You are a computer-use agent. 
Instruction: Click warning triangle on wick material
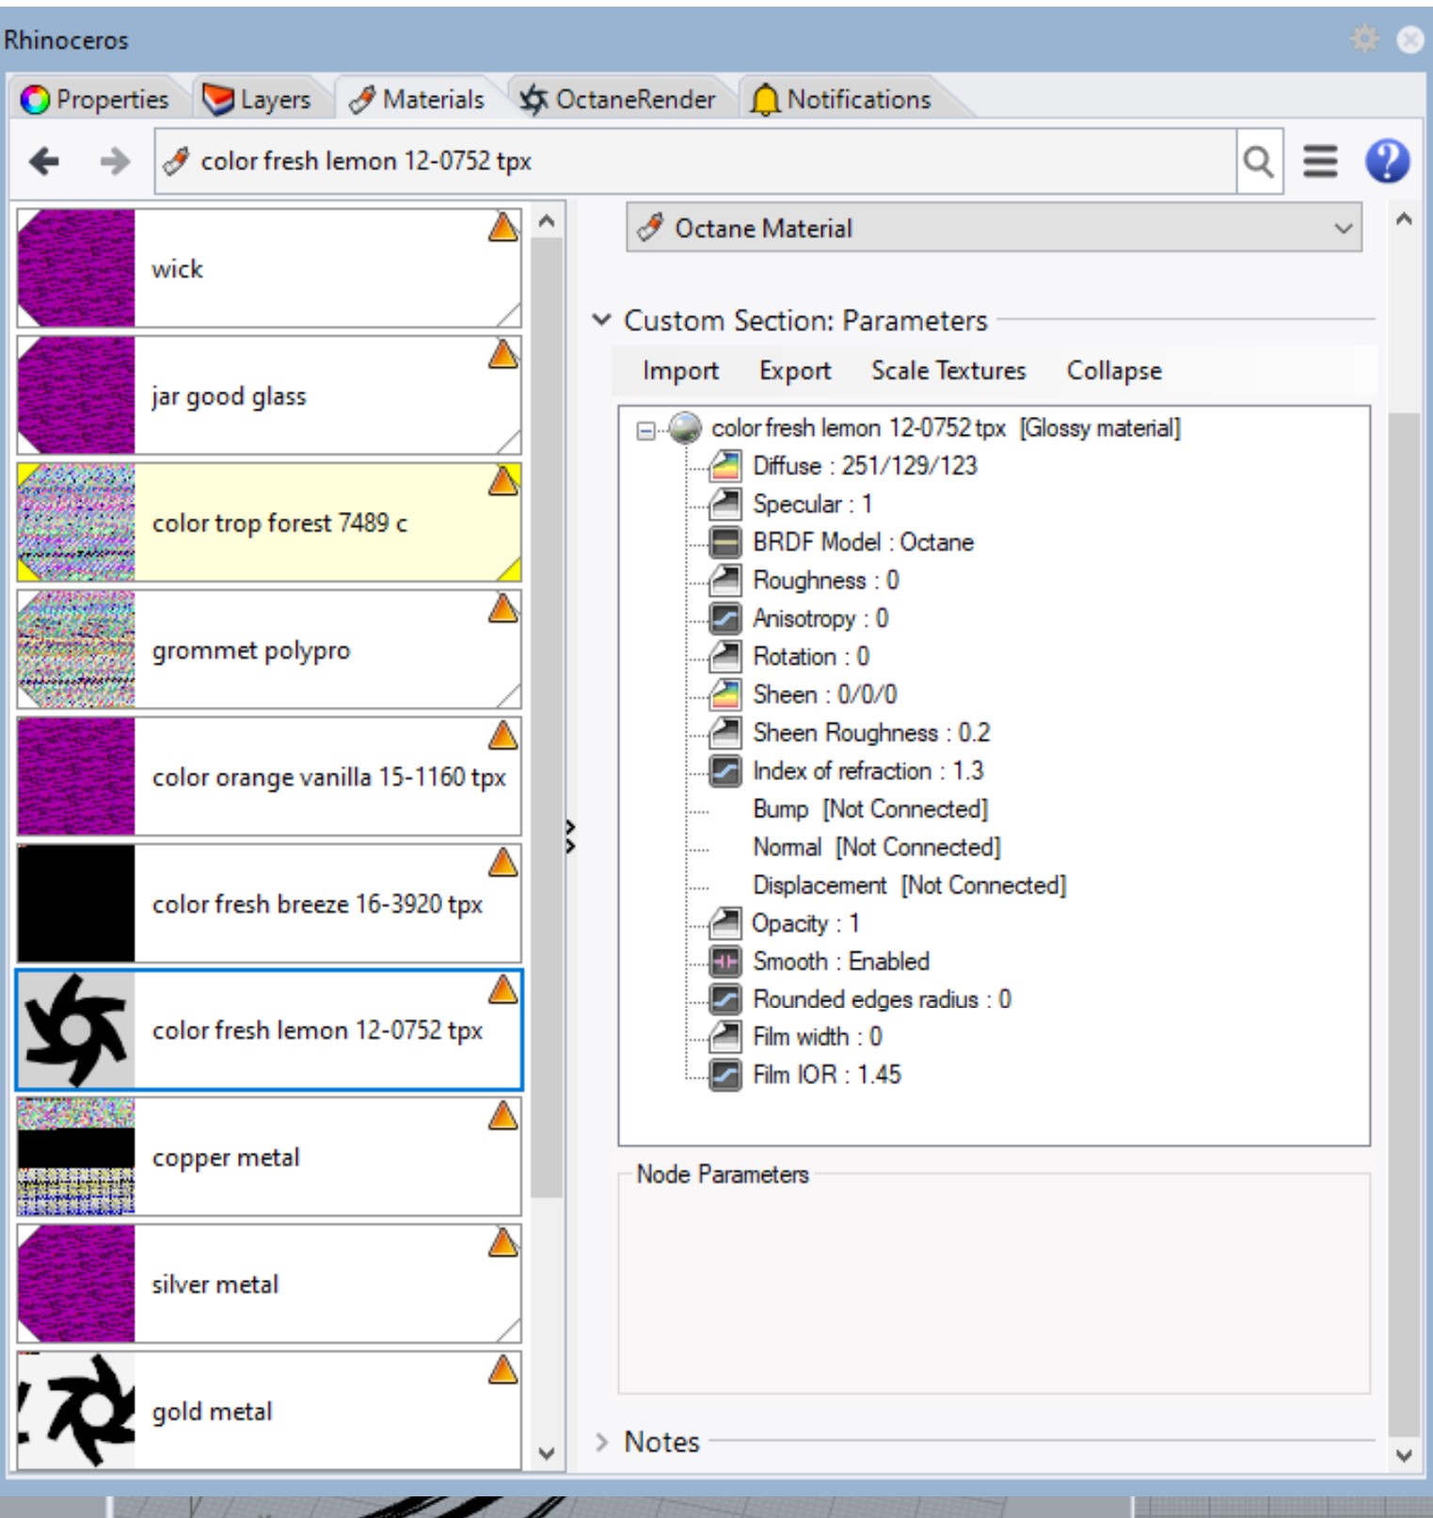click(503, 227)
